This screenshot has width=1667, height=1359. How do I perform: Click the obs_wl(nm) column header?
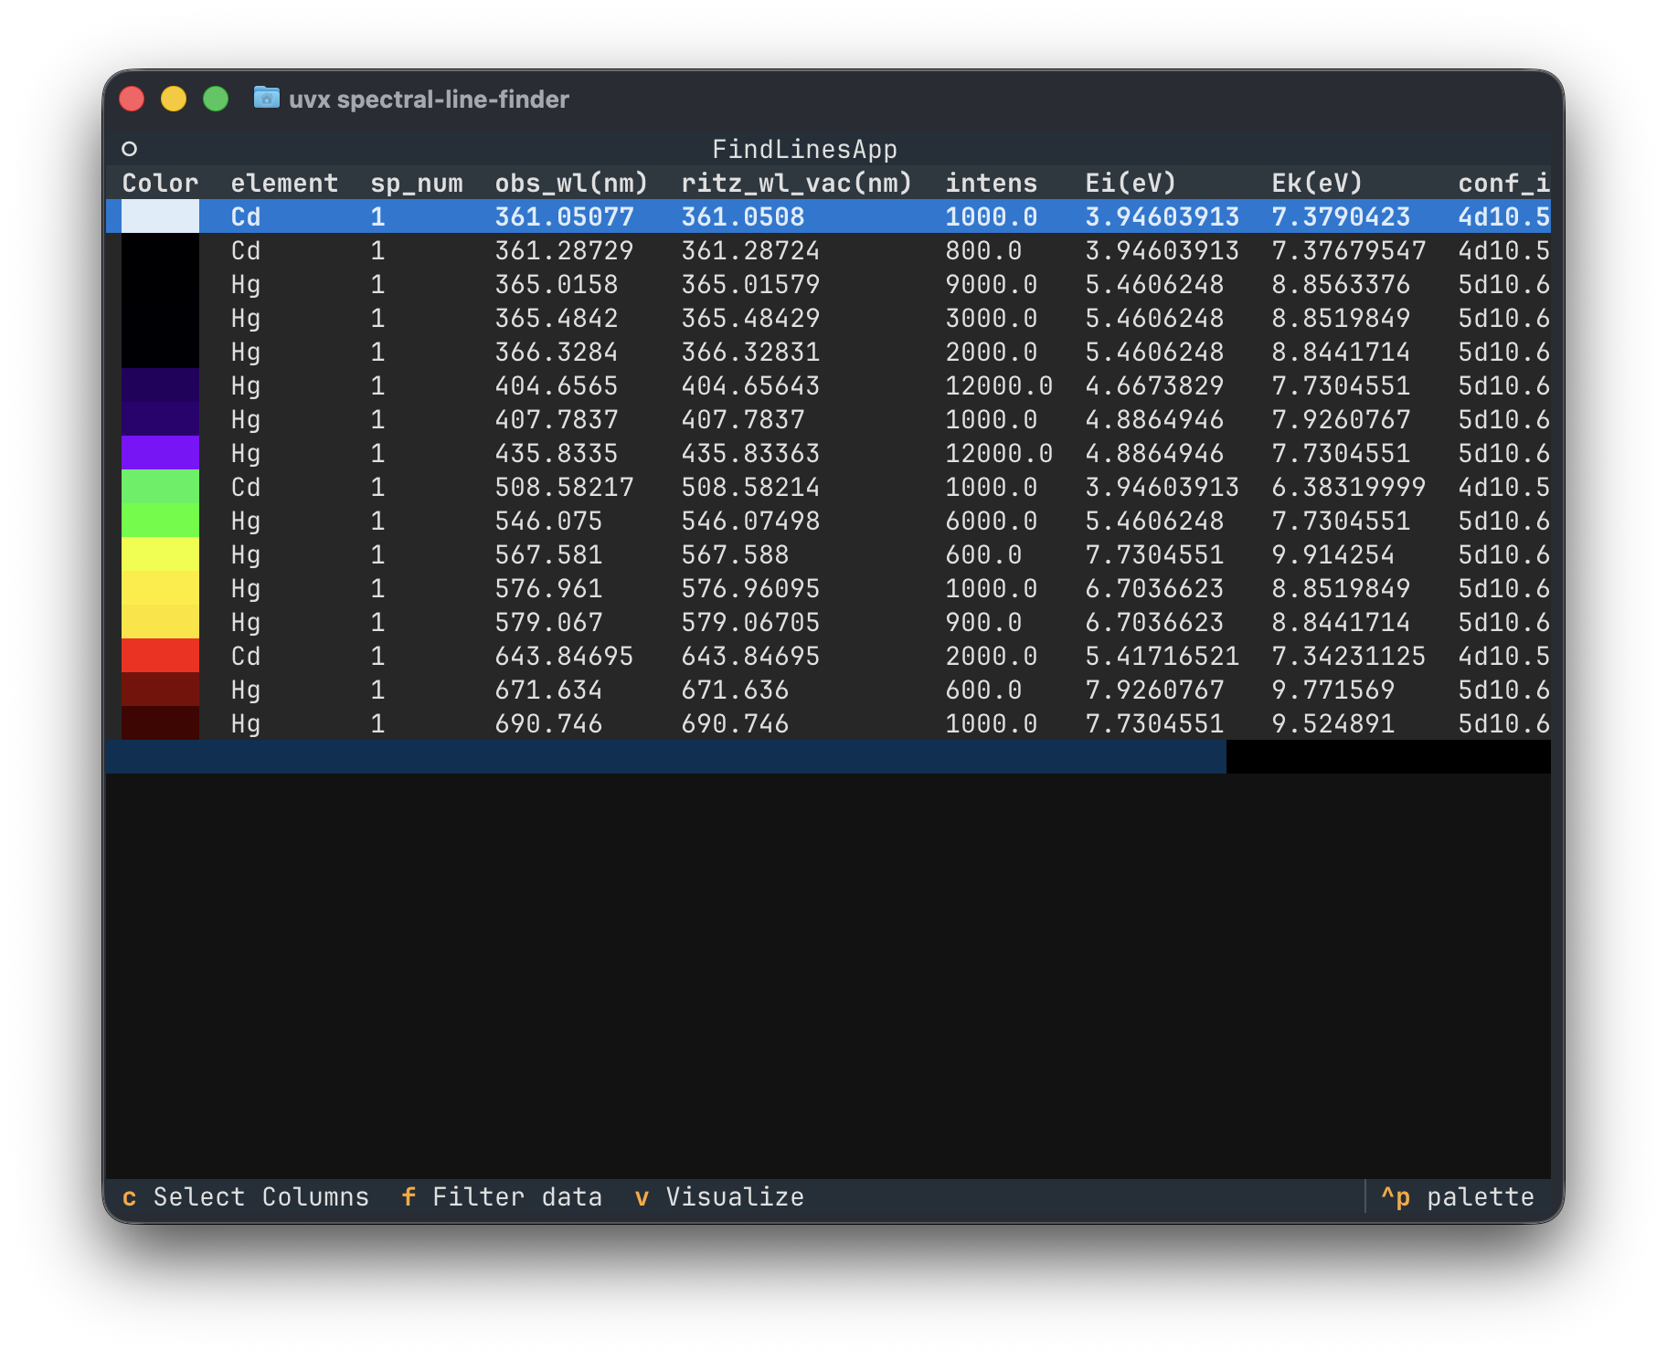click(x=571, y=183)
